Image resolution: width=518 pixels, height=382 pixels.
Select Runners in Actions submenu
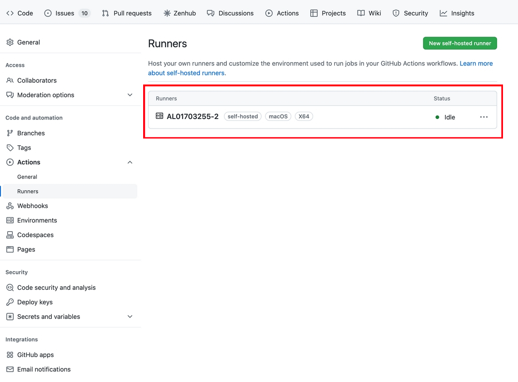(70, 191)
